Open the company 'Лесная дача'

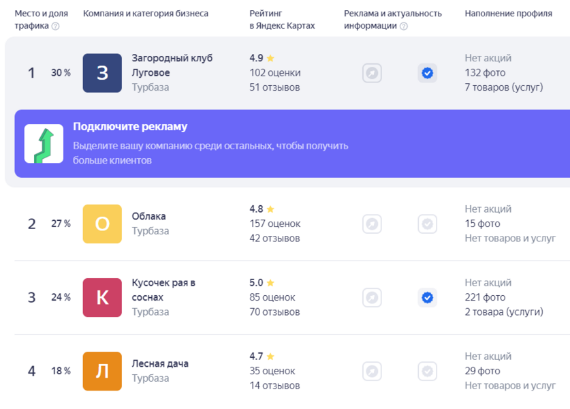pos(160,363)
